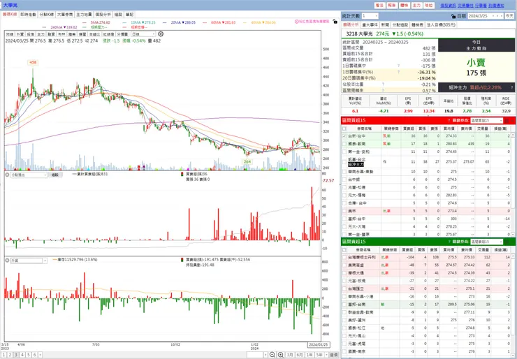This screenshot has height=359, width=517.
Task: Check the 美商高盛 seller row checkbox
Action: [x=344, y=265]
